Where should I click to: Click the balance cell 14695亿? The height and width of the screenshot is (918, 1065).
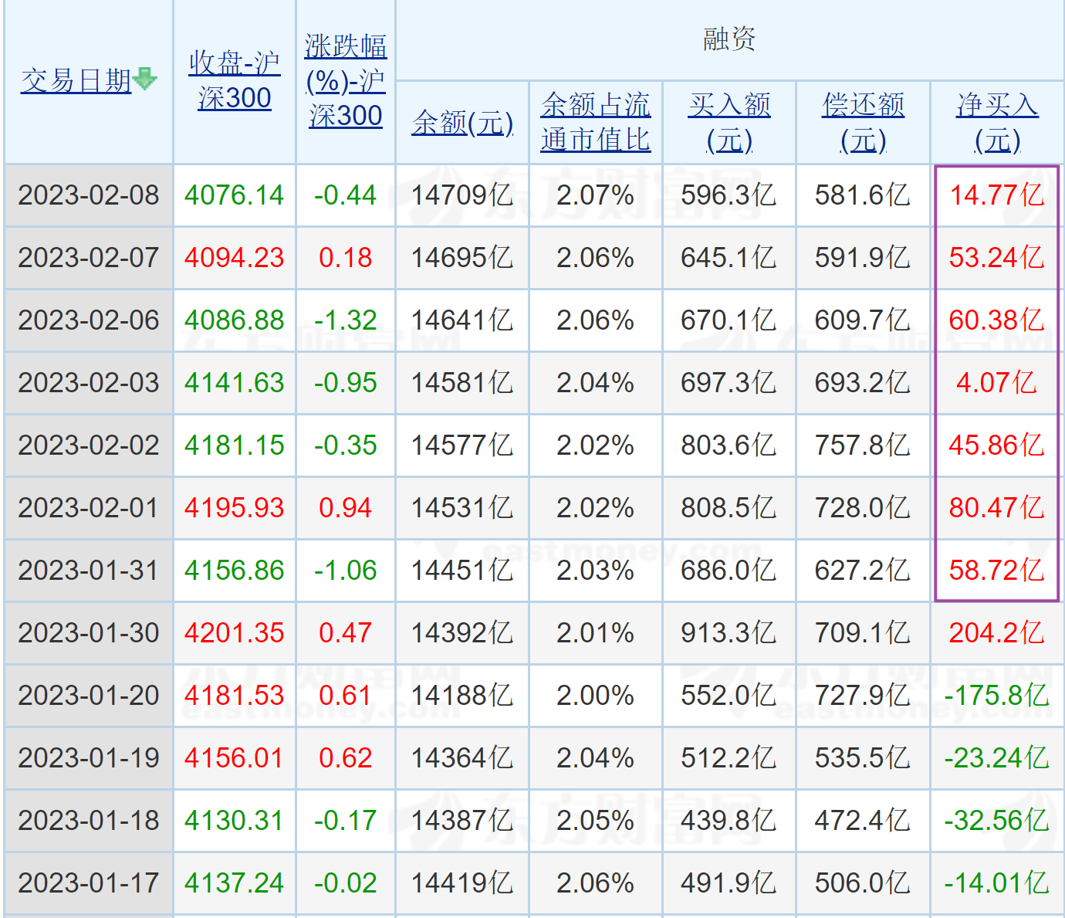coord(462,258)
